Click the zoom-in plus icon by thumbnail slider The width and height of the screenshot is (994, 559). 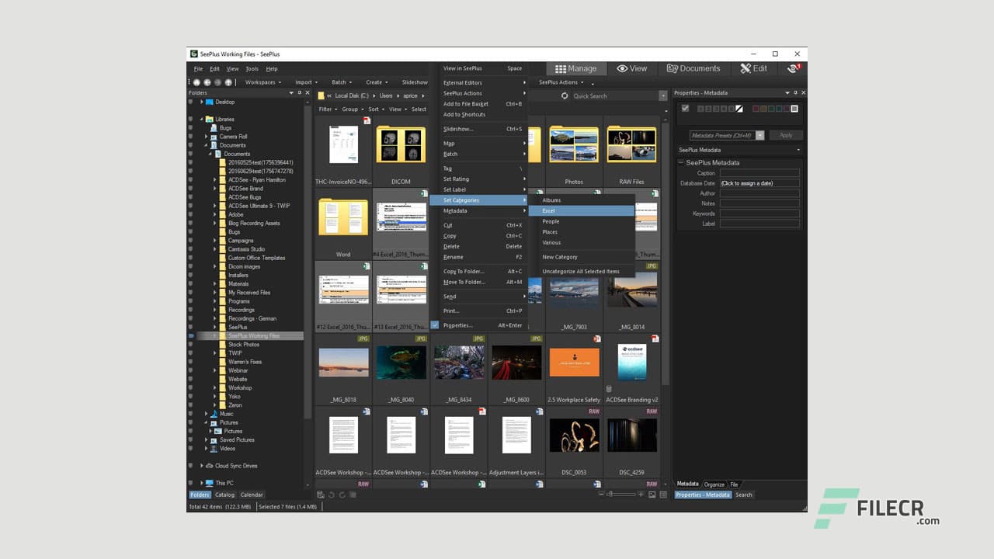[x=641, y=495]
